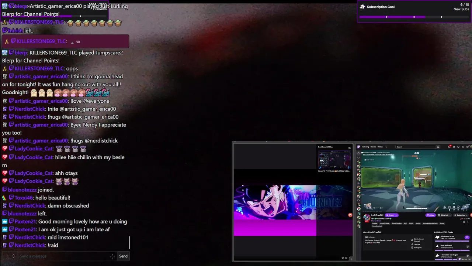The image size is (472, 266).
Task: Open the chat identity up-down selector
Action: 13,256
